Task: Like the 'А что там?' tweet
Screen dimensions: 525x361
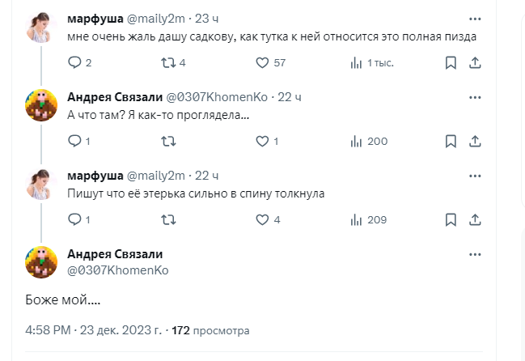Action: pos(262,141)
